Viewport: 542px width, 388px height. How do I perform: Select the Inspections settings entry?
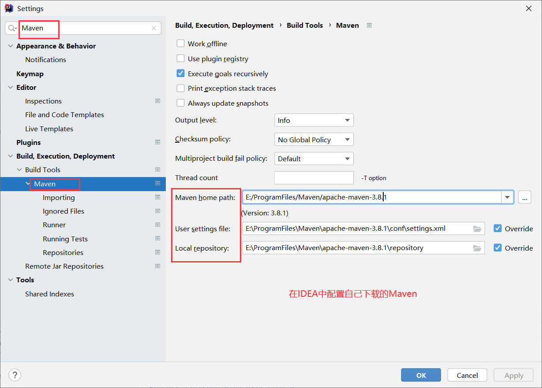click(43, 101)
